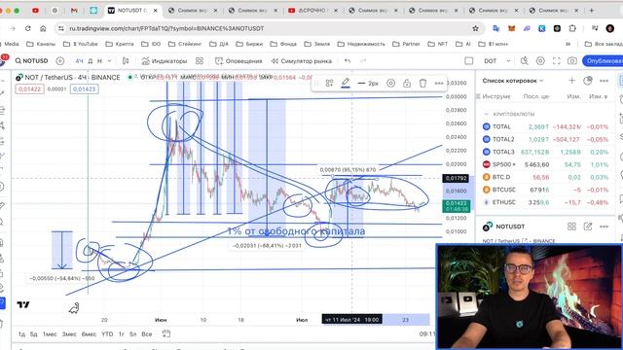Open the Индикаторы menu
This screenshot has height=350, width=623.
165,60
